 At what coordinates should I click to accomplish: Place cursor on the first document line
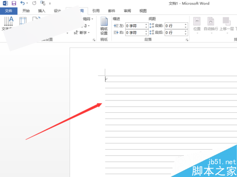click(x=171, y=79)
